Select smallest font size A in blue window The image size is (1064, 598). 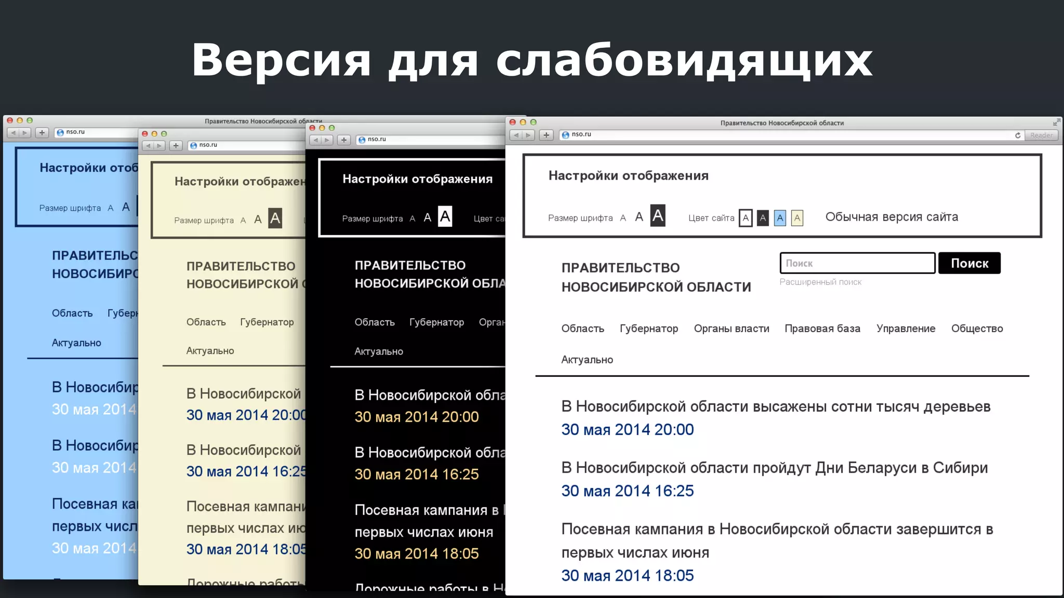(x=110, y=208)
